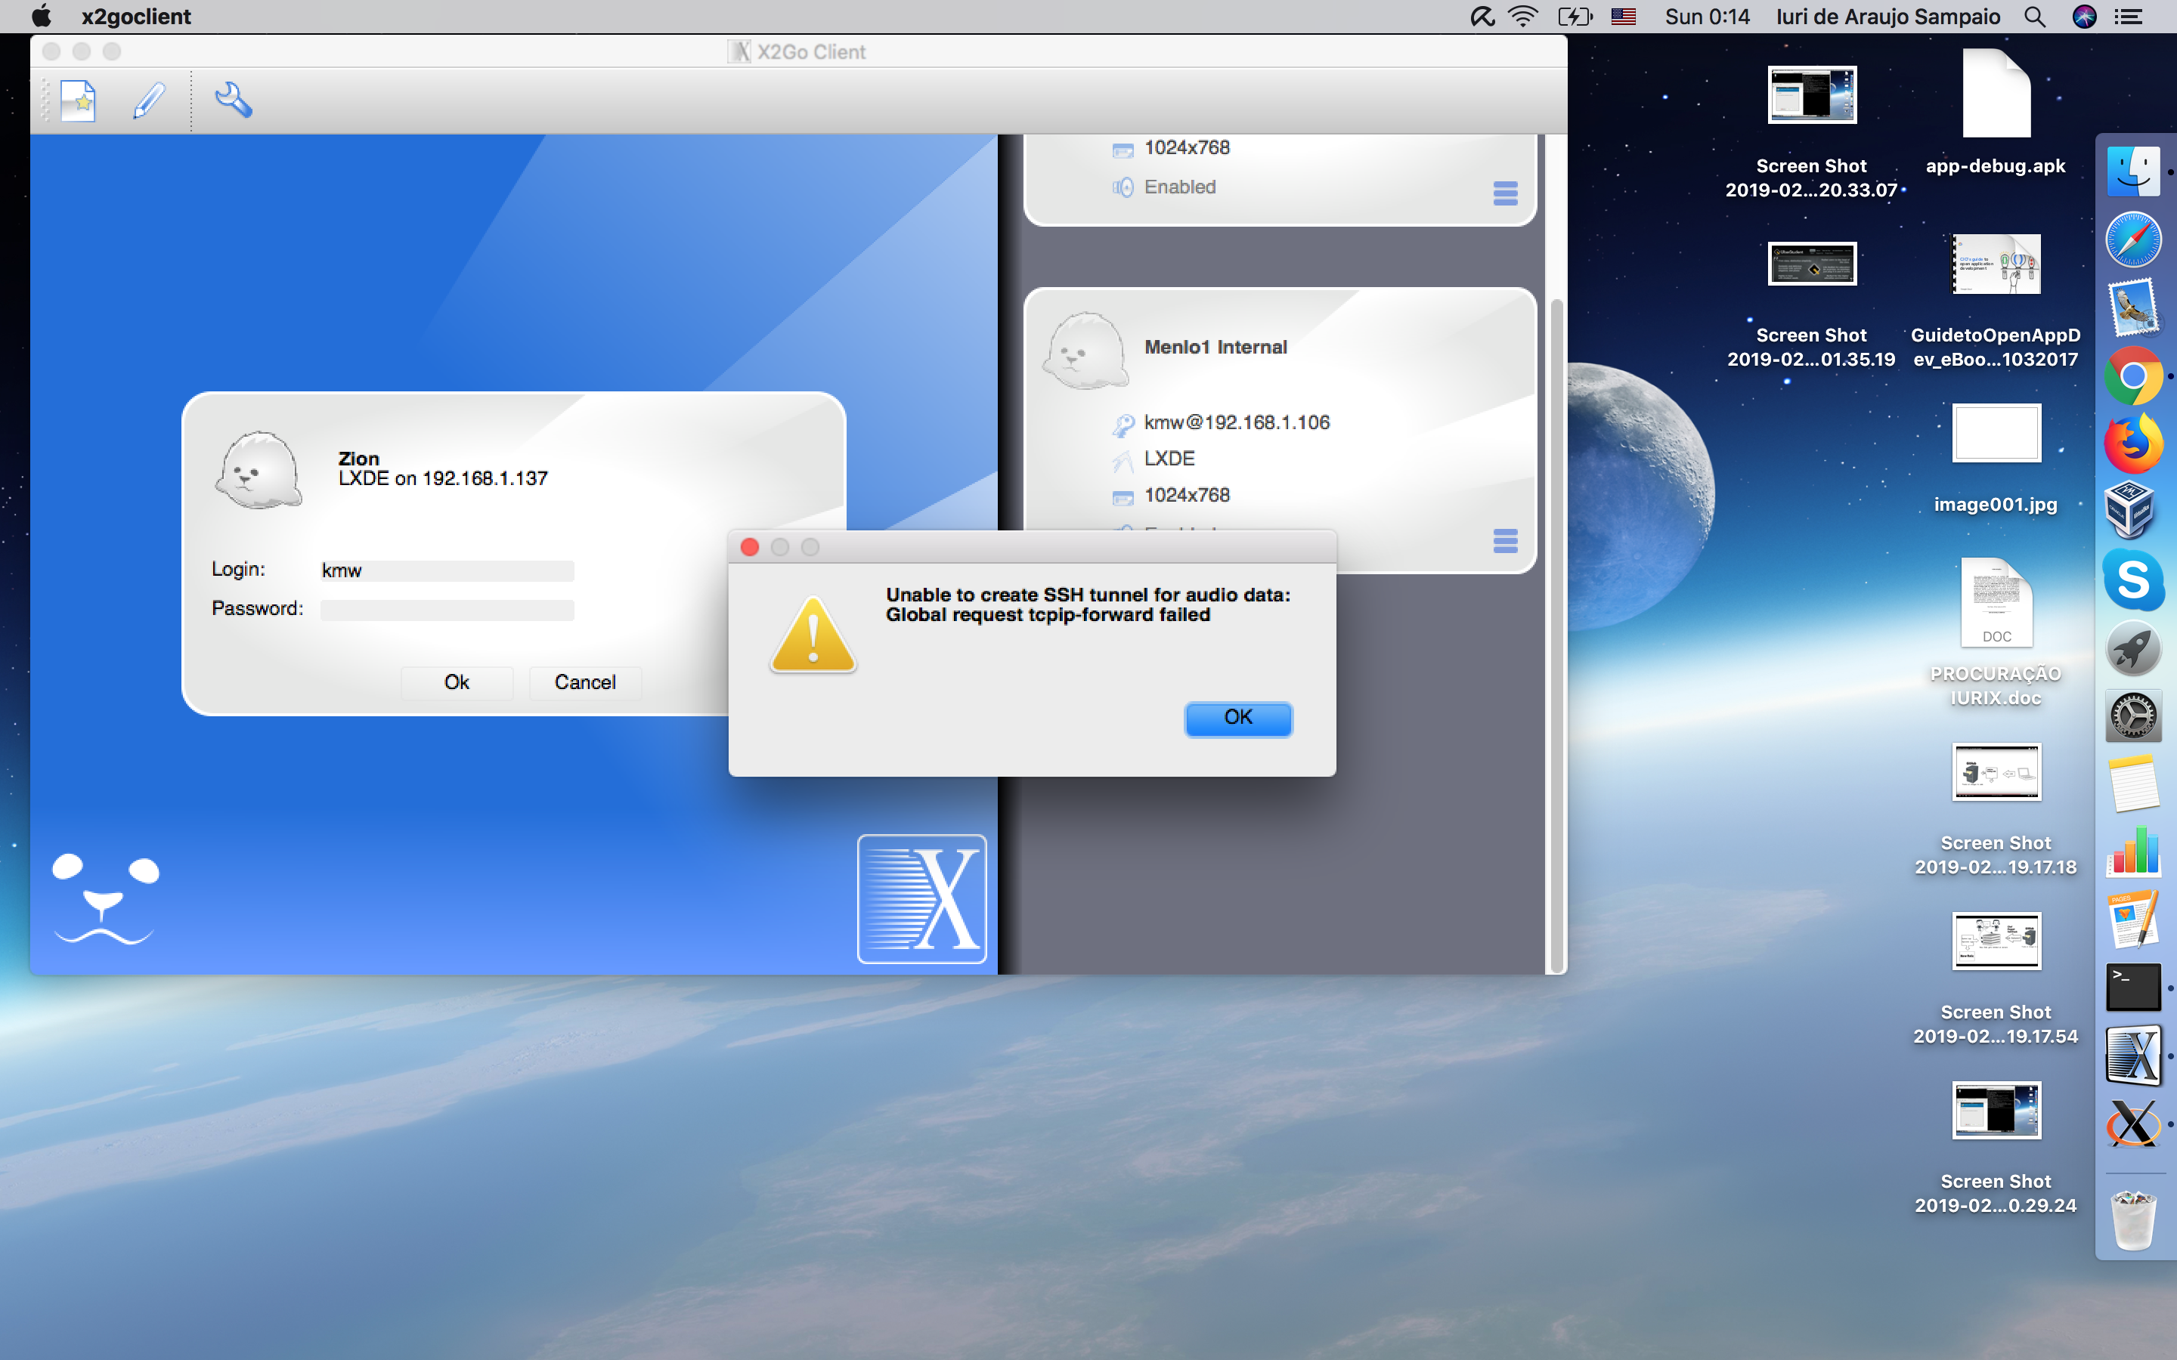Click the Menlo1 Internal seal avatar

(x=1085, y=351)
